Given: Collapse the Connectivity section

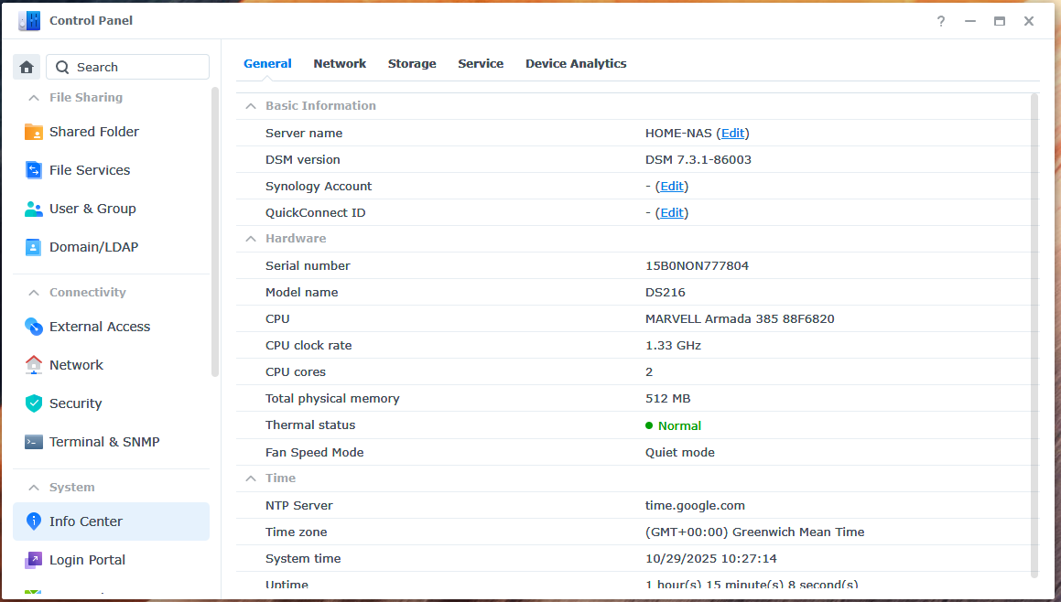Looking at the screenshot, I should pos(33,293).
